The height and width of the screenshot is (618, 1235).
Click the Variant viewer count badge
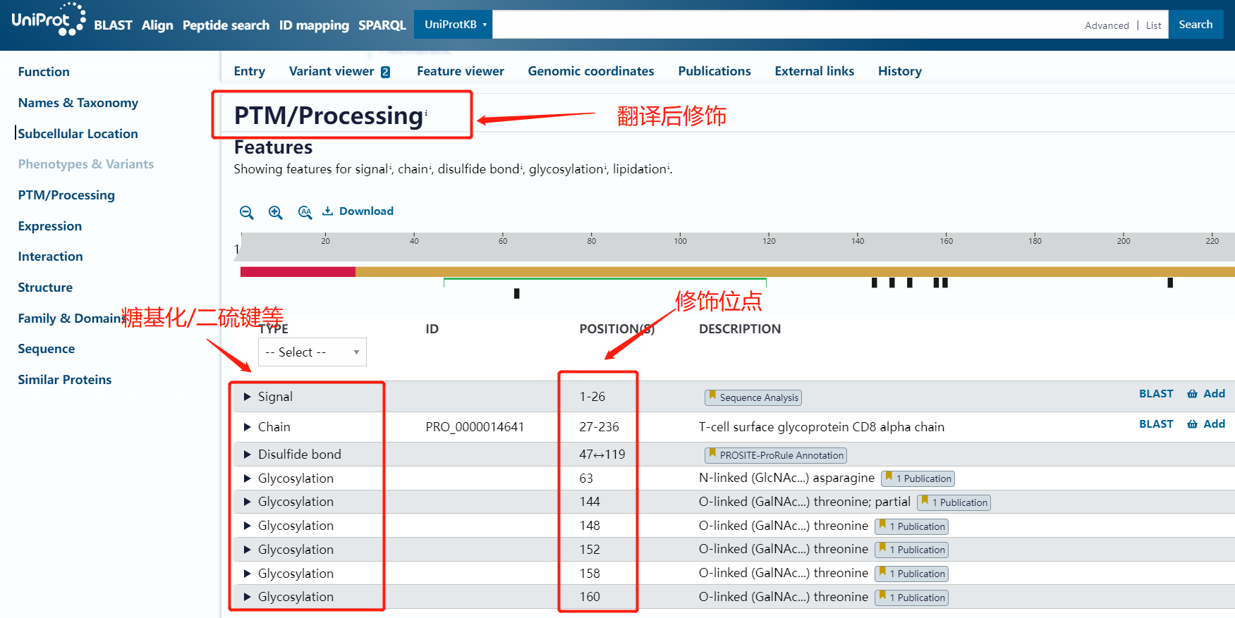(x=385, y=72)
